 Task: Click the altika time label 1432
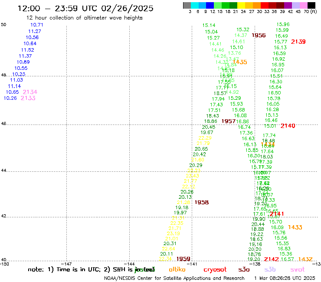305,259
